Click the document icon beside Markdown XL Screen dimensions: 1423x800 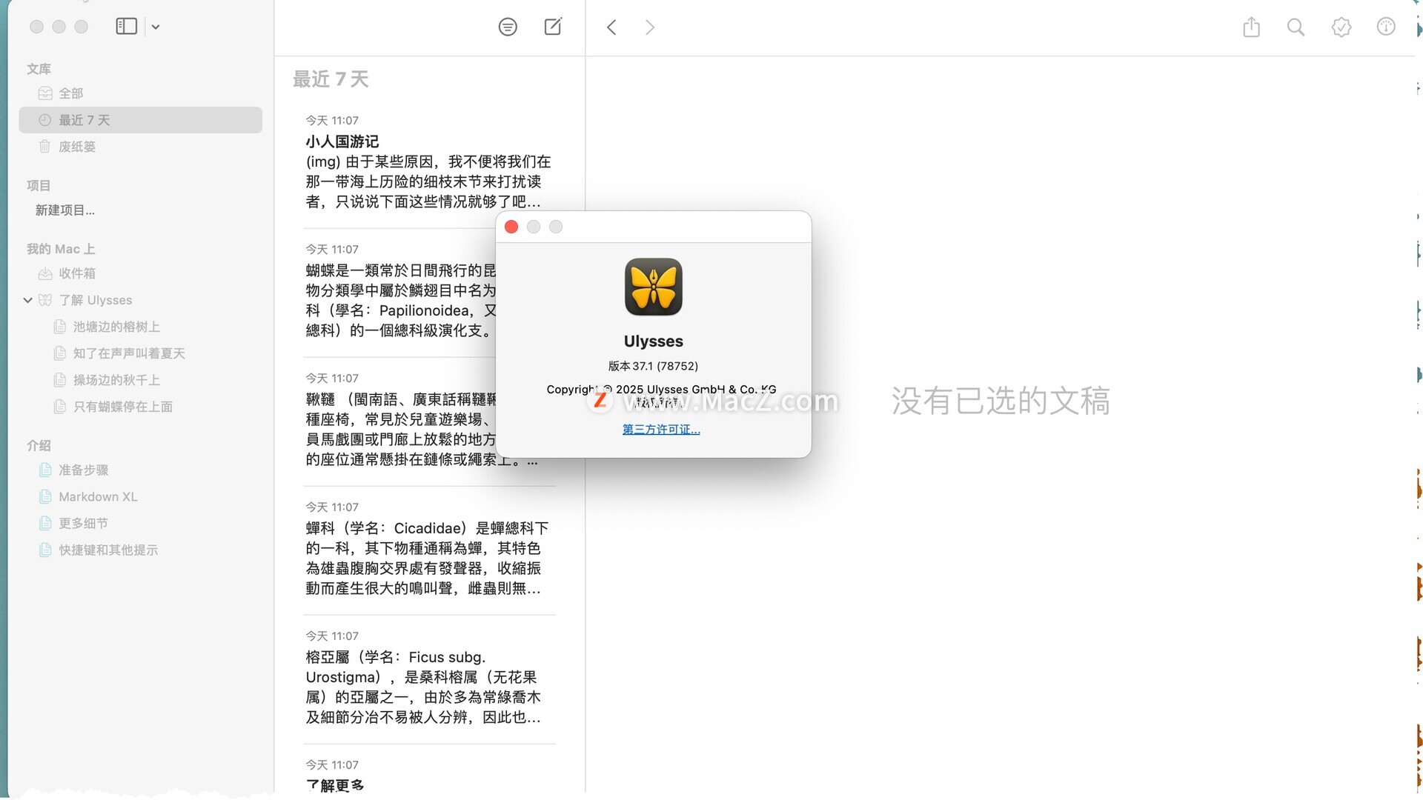pyautogui.click(x=45, y=497)
